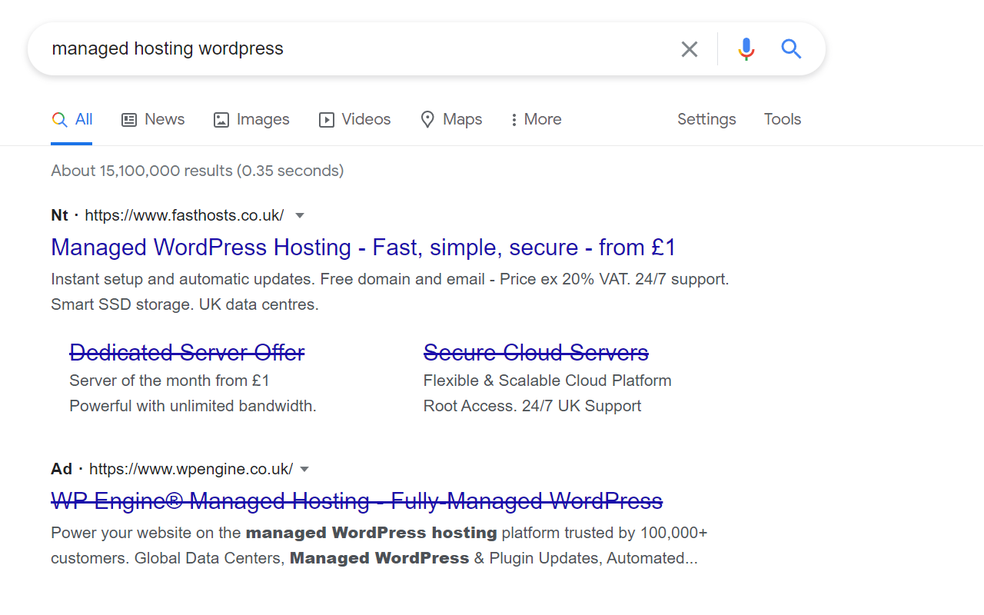The image size is (984, 615).
Task: Open the More search categories menu
Action: pyautogui.click(x=535, y=119)
